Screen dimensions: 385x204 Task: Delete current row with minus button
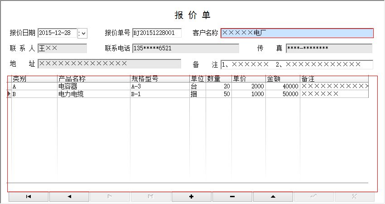point(232,197)
